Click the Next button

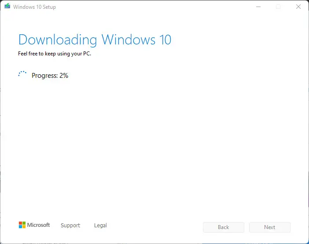tap(269, 227)
